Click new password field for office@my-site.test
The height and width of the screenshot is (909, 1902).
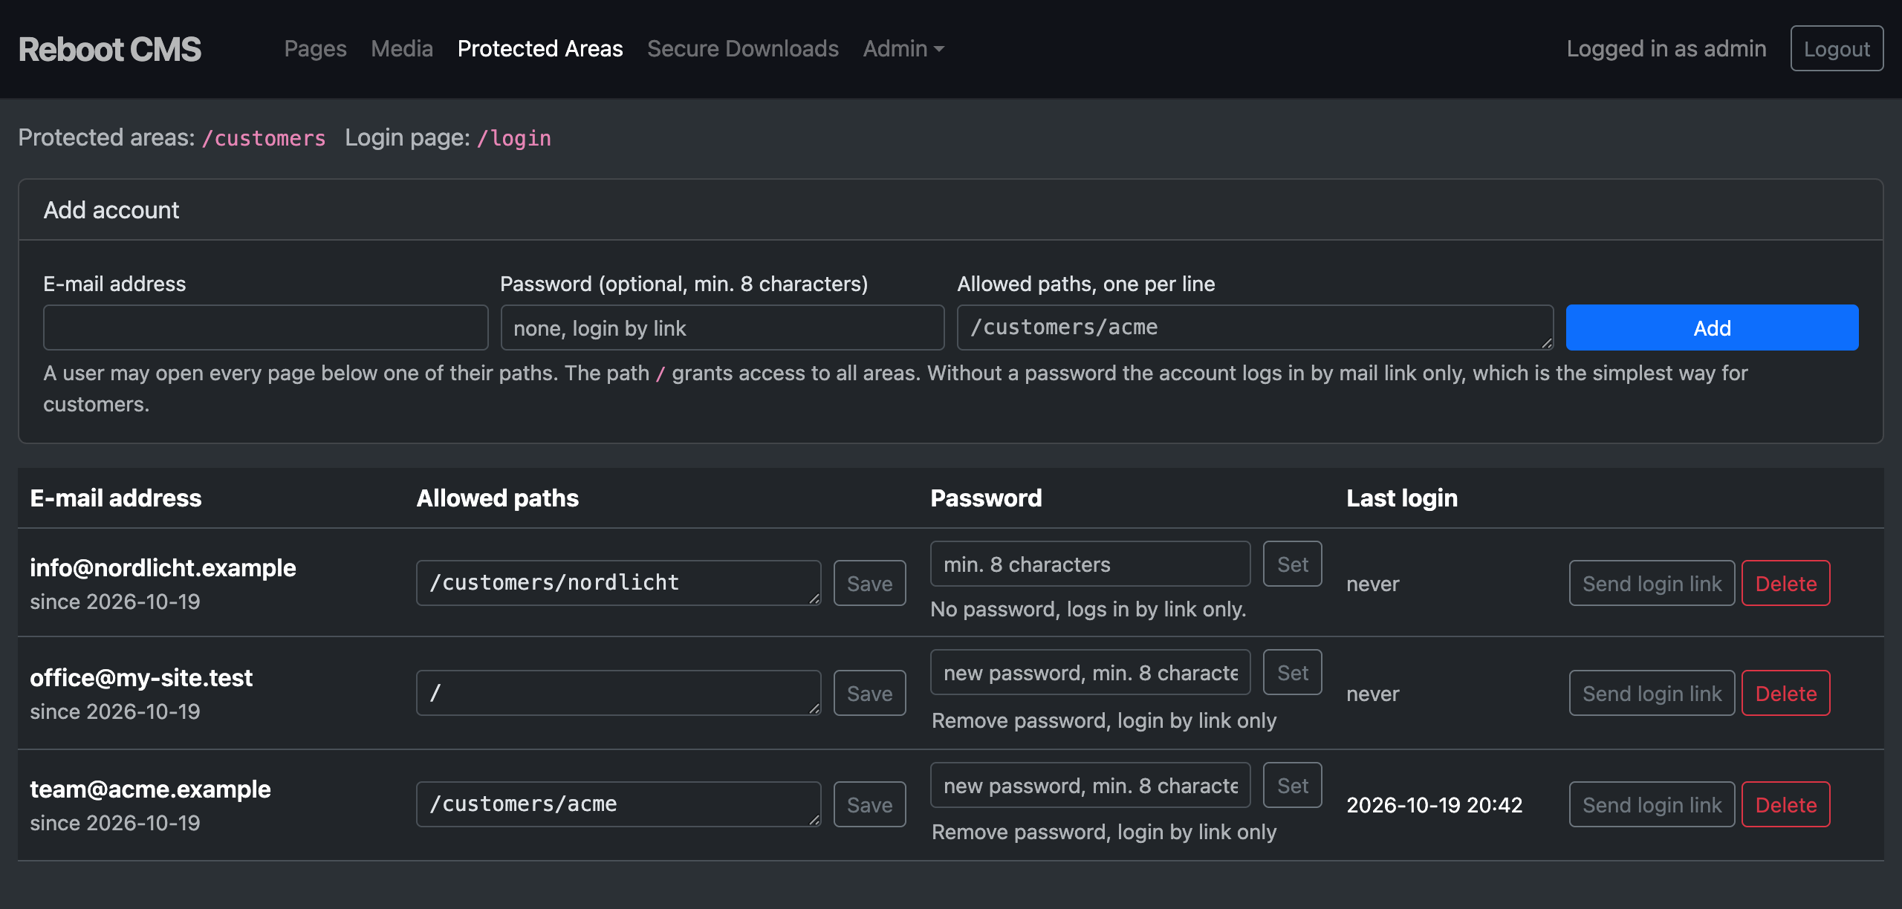pos(1091,673)
